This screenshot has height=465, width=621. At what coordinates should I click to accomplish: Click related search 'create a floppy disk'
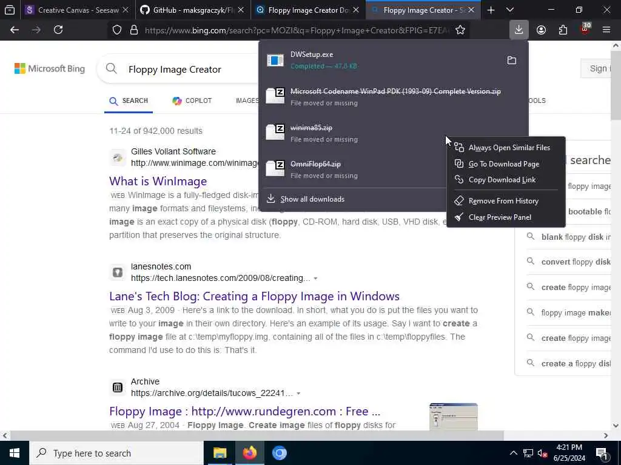568,363
